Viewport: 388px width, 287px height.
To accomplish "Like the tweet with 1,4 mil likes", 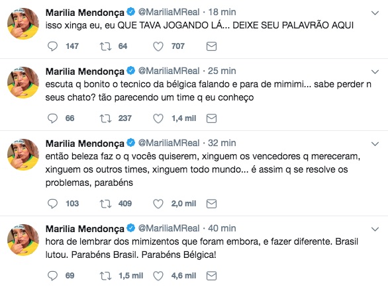I will coord(158,118).
